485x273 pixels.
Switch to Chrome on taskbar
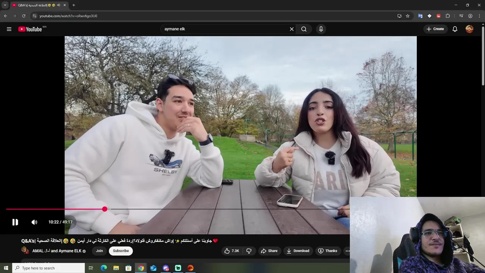[x=141, y=268]
